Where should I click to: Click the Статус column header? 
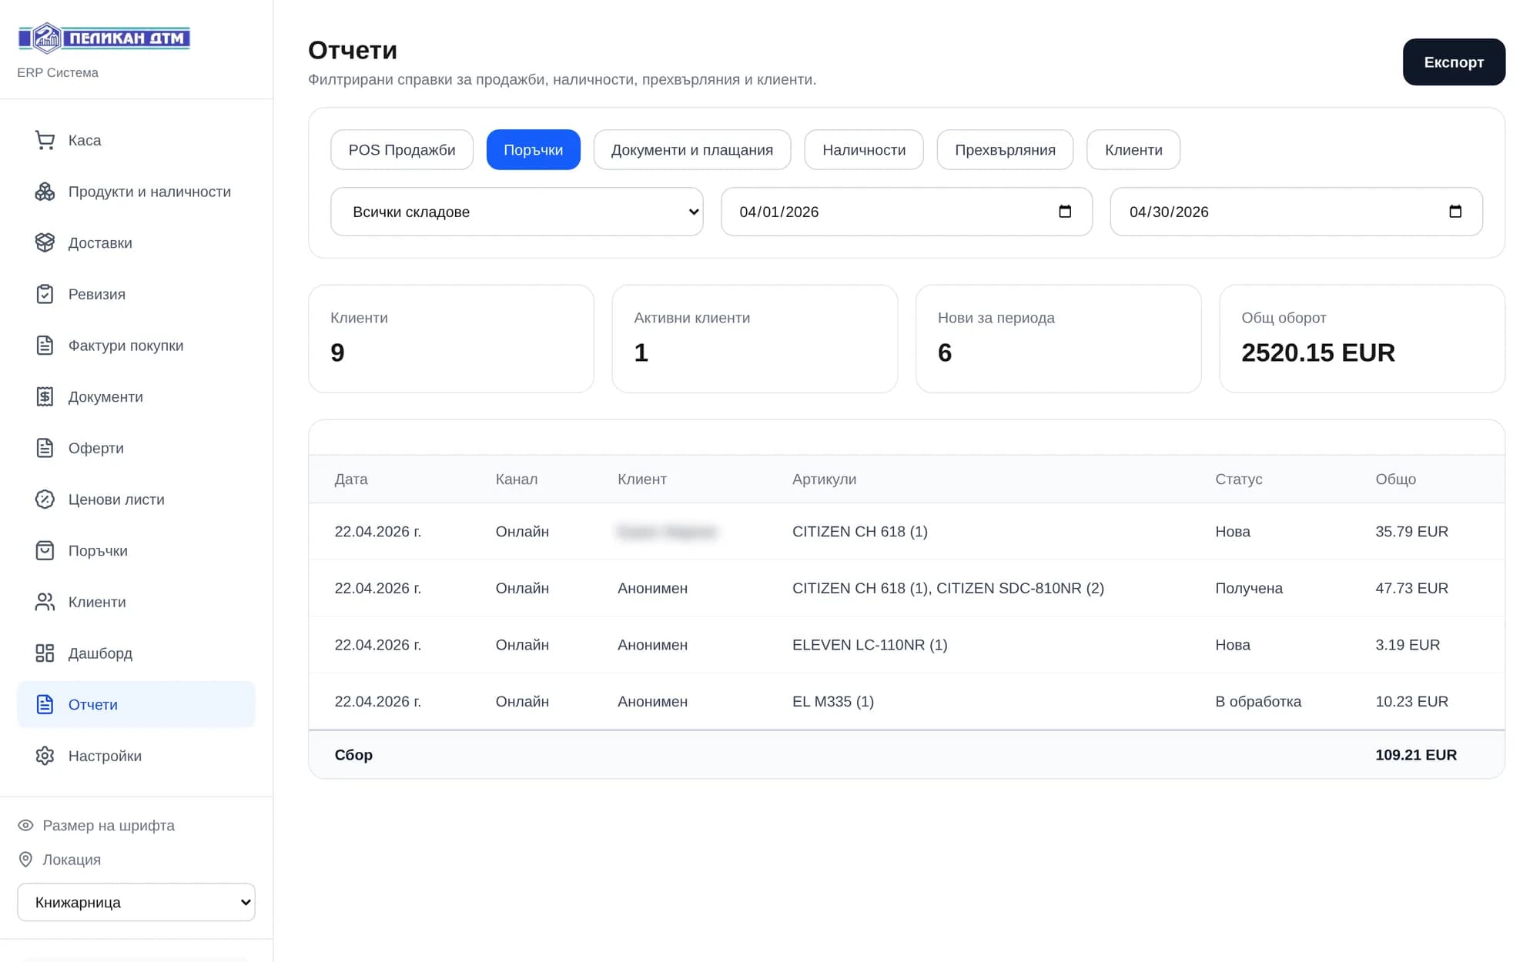point(1238,479)
